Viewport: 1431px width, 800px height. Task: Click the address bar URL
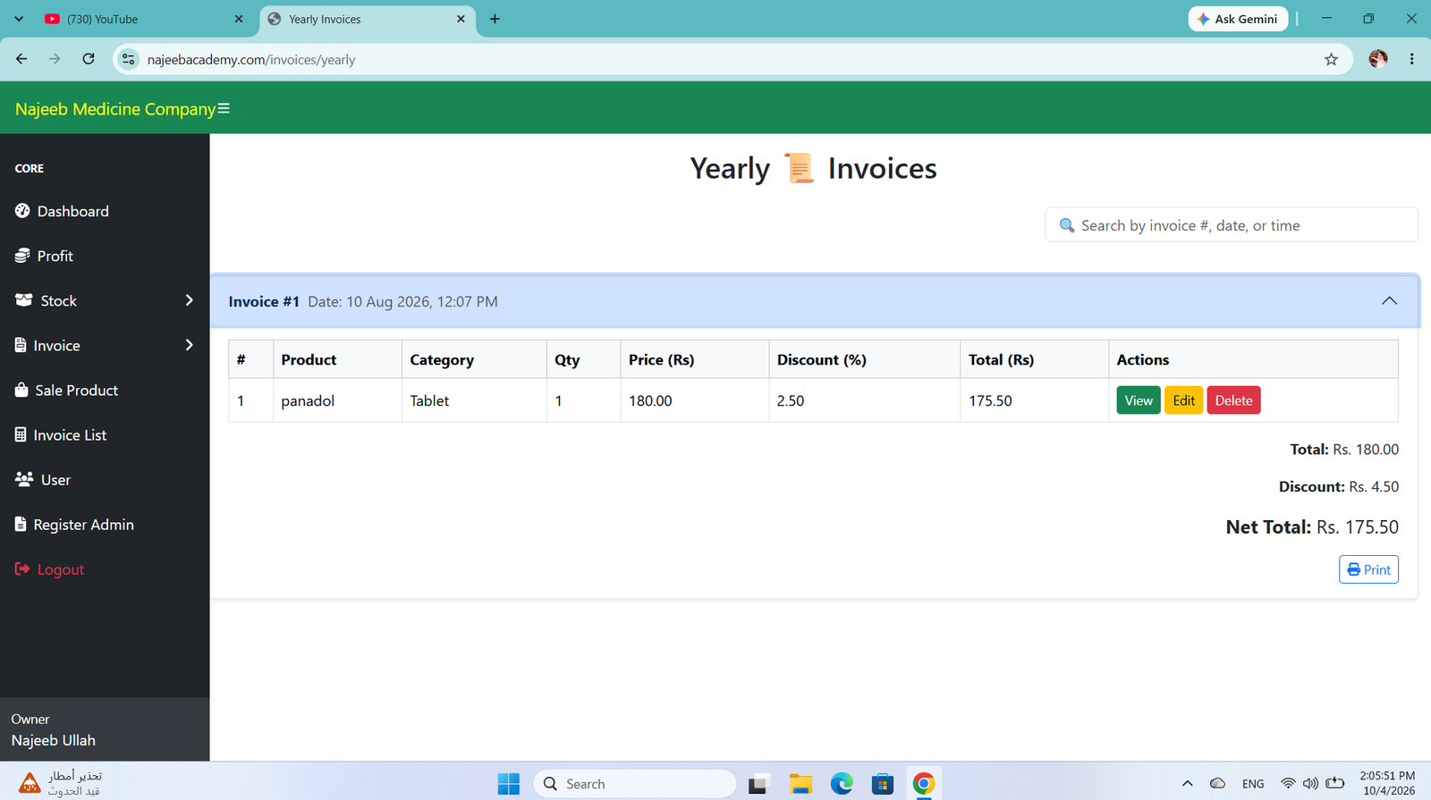251,60
